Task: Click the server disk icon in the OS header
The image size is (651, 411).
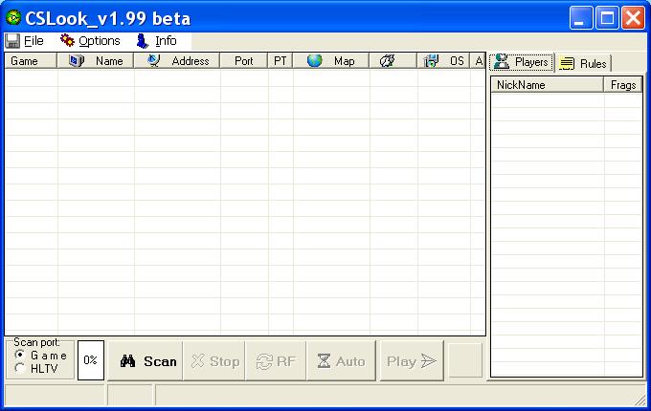Action: click(431, 61)
